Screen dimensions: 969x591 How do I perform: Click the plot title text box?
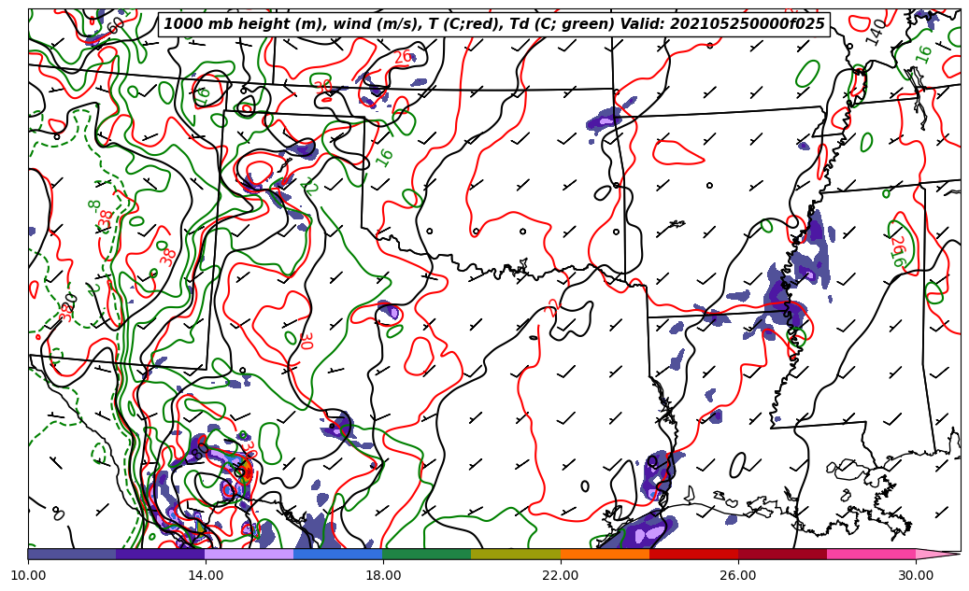tap(494, 24)
